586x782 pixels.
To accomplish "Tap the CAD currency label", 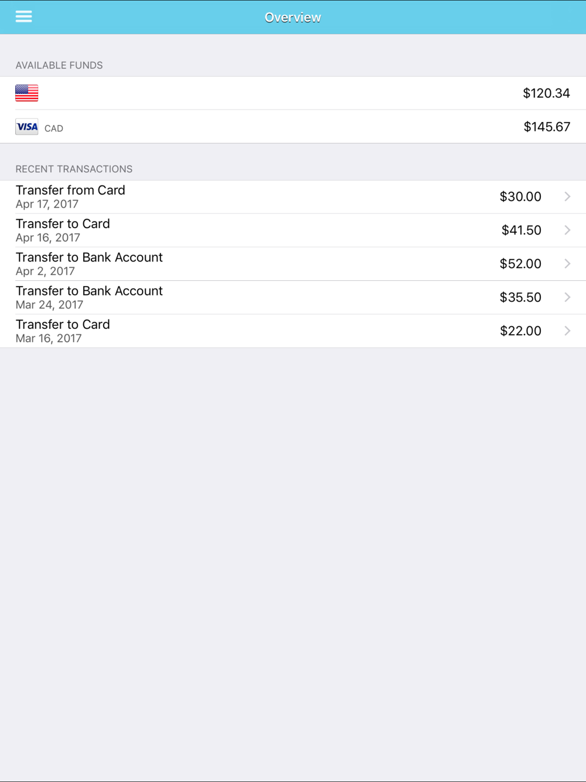I will coord(54,128).
